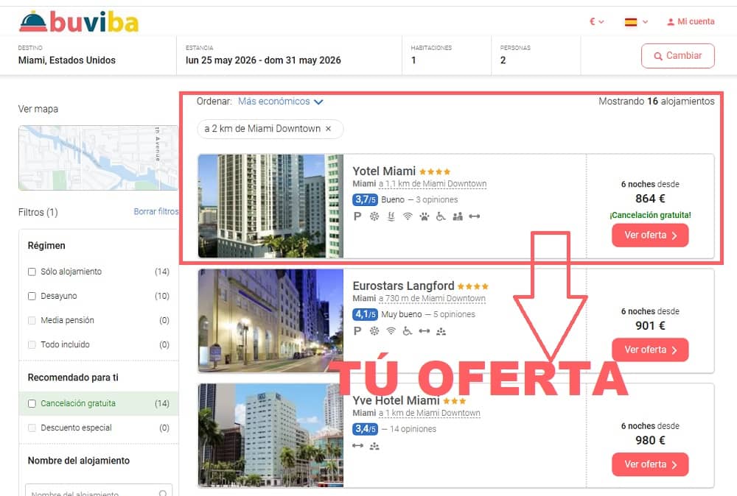Click the Yve Hotel Miami star rating

click(455, 401)
